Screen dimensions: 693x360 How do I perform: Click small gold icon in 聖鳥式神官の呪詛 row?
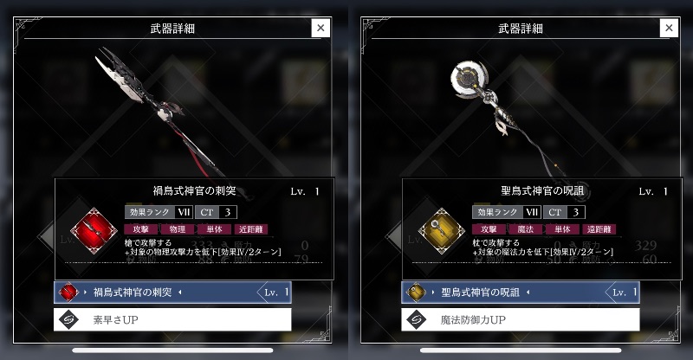[x=416, y=292]
